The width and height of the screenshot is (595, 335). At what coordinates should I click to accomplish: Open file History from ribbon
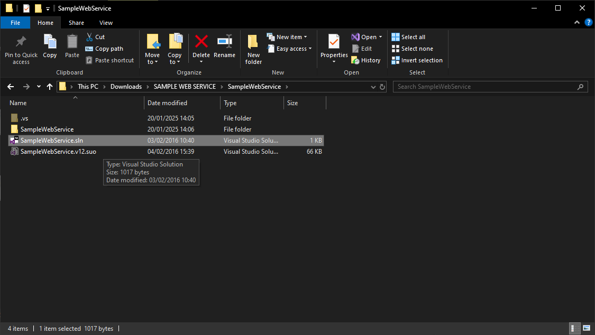pyautogui.click(x=366, y=60)
